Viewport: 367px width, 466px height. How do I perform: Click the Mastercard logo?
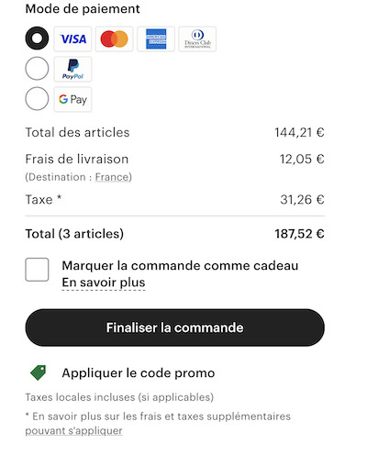point(114,39)
